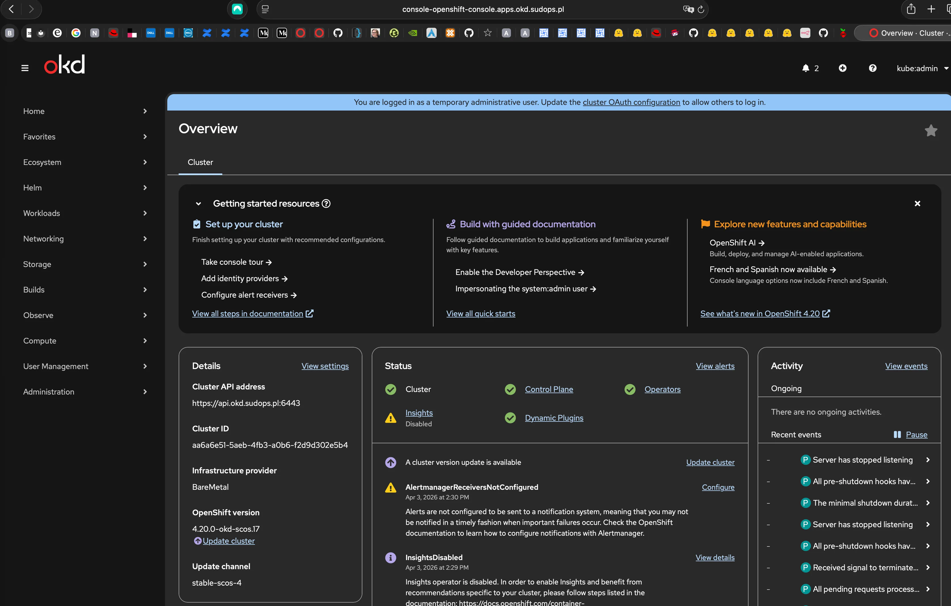This screenshot has width=951, height=606.
Task: Show Getting started resources help popover
Action: (x=326, y=204)
